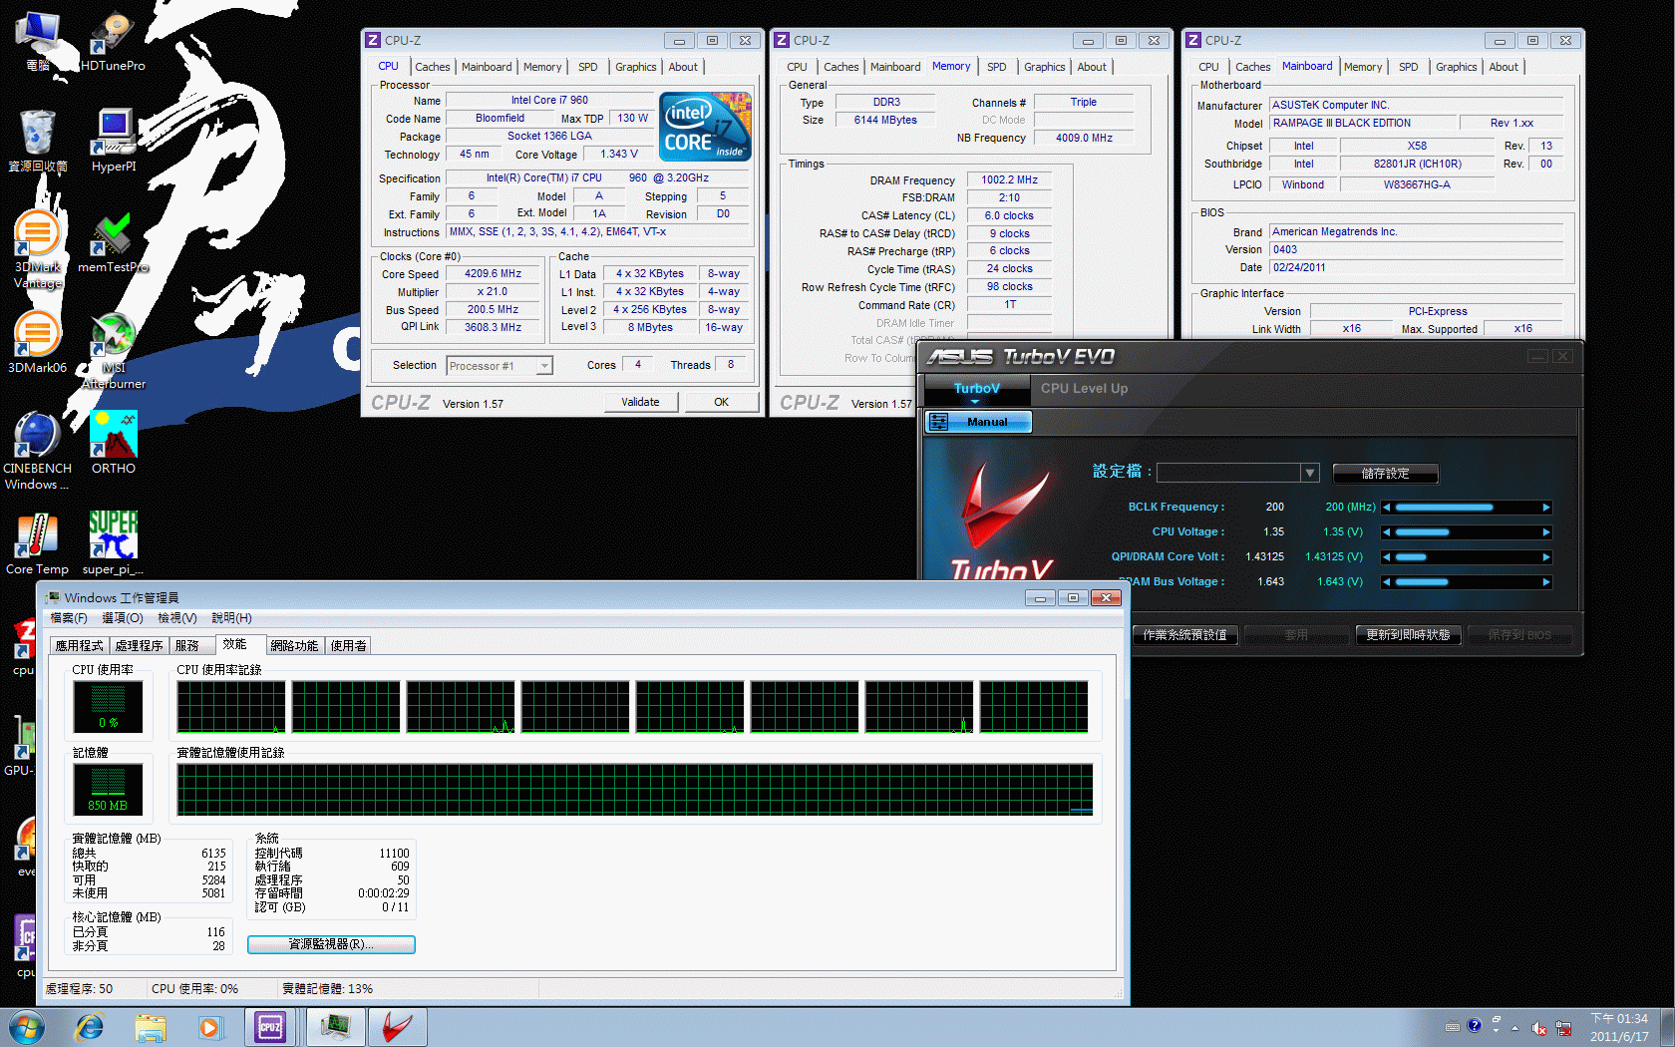Open the MSI Afterburner shortcut
The image size is (1675, 1047).
click(114, 350)
